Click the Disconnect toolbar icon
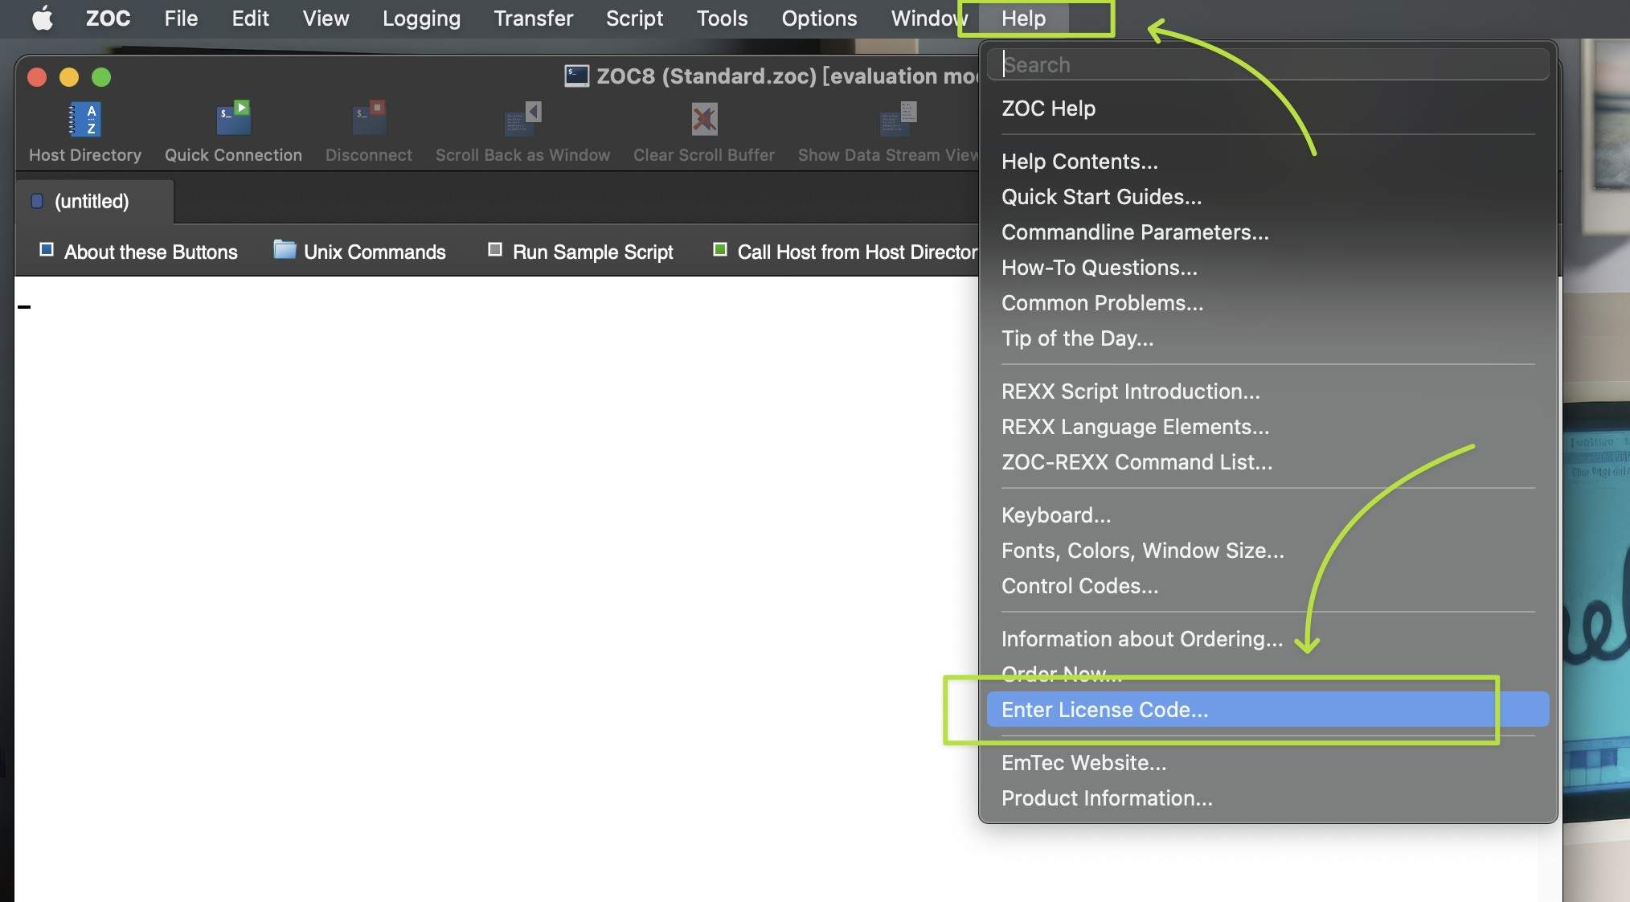Screen dimensions: 1630x902 (369, 120)
